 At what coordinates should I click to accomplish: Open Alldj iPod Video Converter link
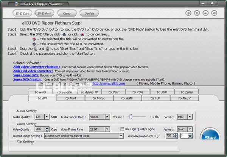[33, 71]
